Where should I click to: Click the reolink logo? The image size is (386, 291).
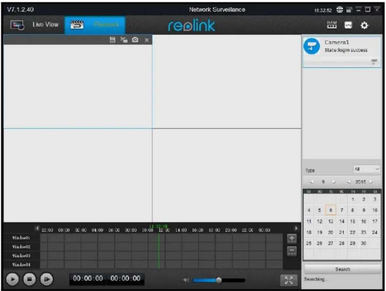tap(192, 25)
